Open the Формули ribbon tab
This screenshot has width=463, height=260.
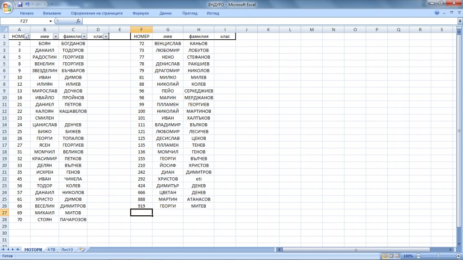[x=141, y=13]
